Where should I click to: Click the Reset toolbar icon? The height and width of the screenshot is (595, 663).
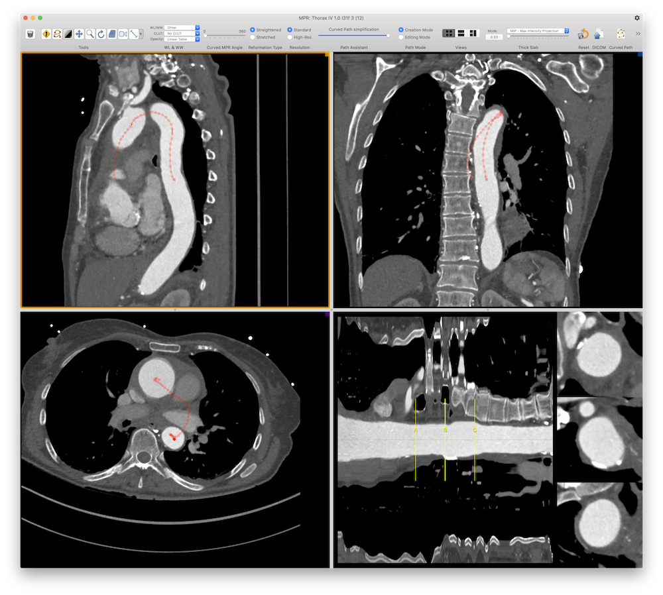click(x=583, y=34)
